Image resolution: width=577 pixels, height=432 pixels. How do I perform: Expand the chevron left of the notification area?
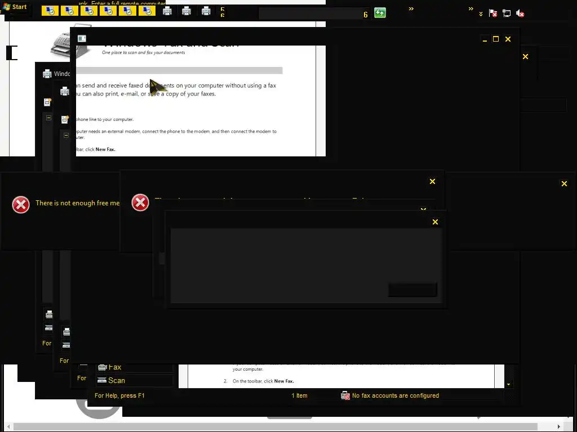tap(471, 8)
